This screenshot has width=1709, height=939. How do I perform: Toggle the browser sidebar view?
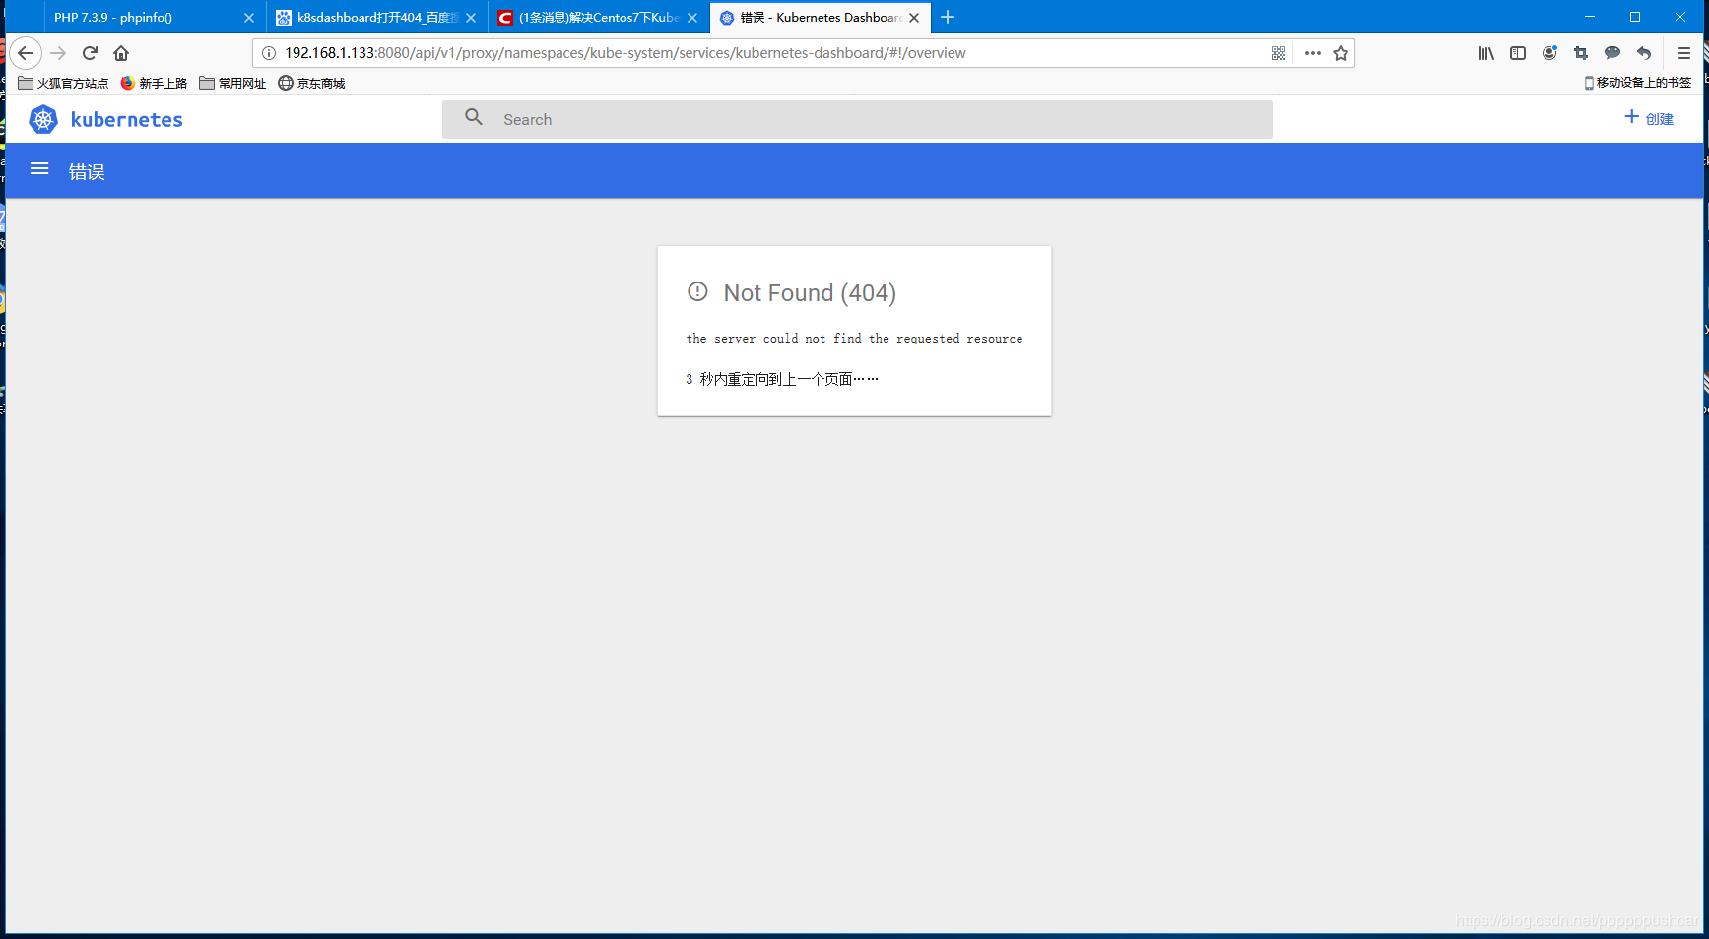point(1518,53)
